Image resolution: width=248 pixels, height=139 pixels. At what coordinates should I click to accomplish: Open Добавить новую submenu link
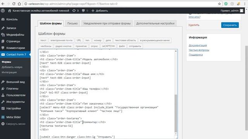(12, 67)
